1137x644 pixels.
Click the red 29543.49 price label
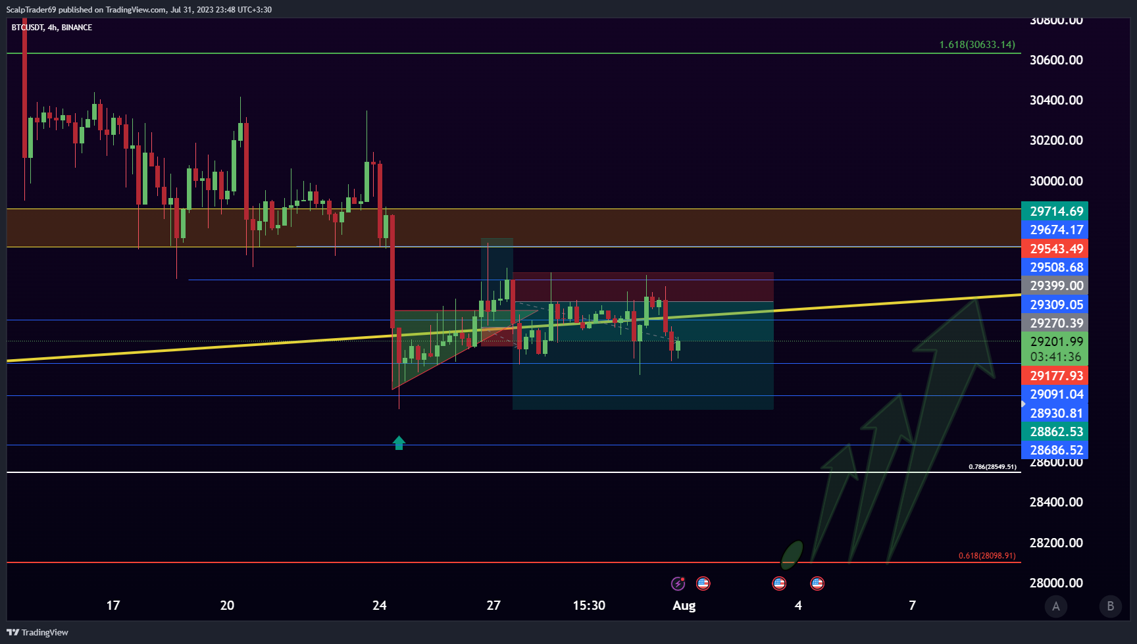tap(1055, 249)
